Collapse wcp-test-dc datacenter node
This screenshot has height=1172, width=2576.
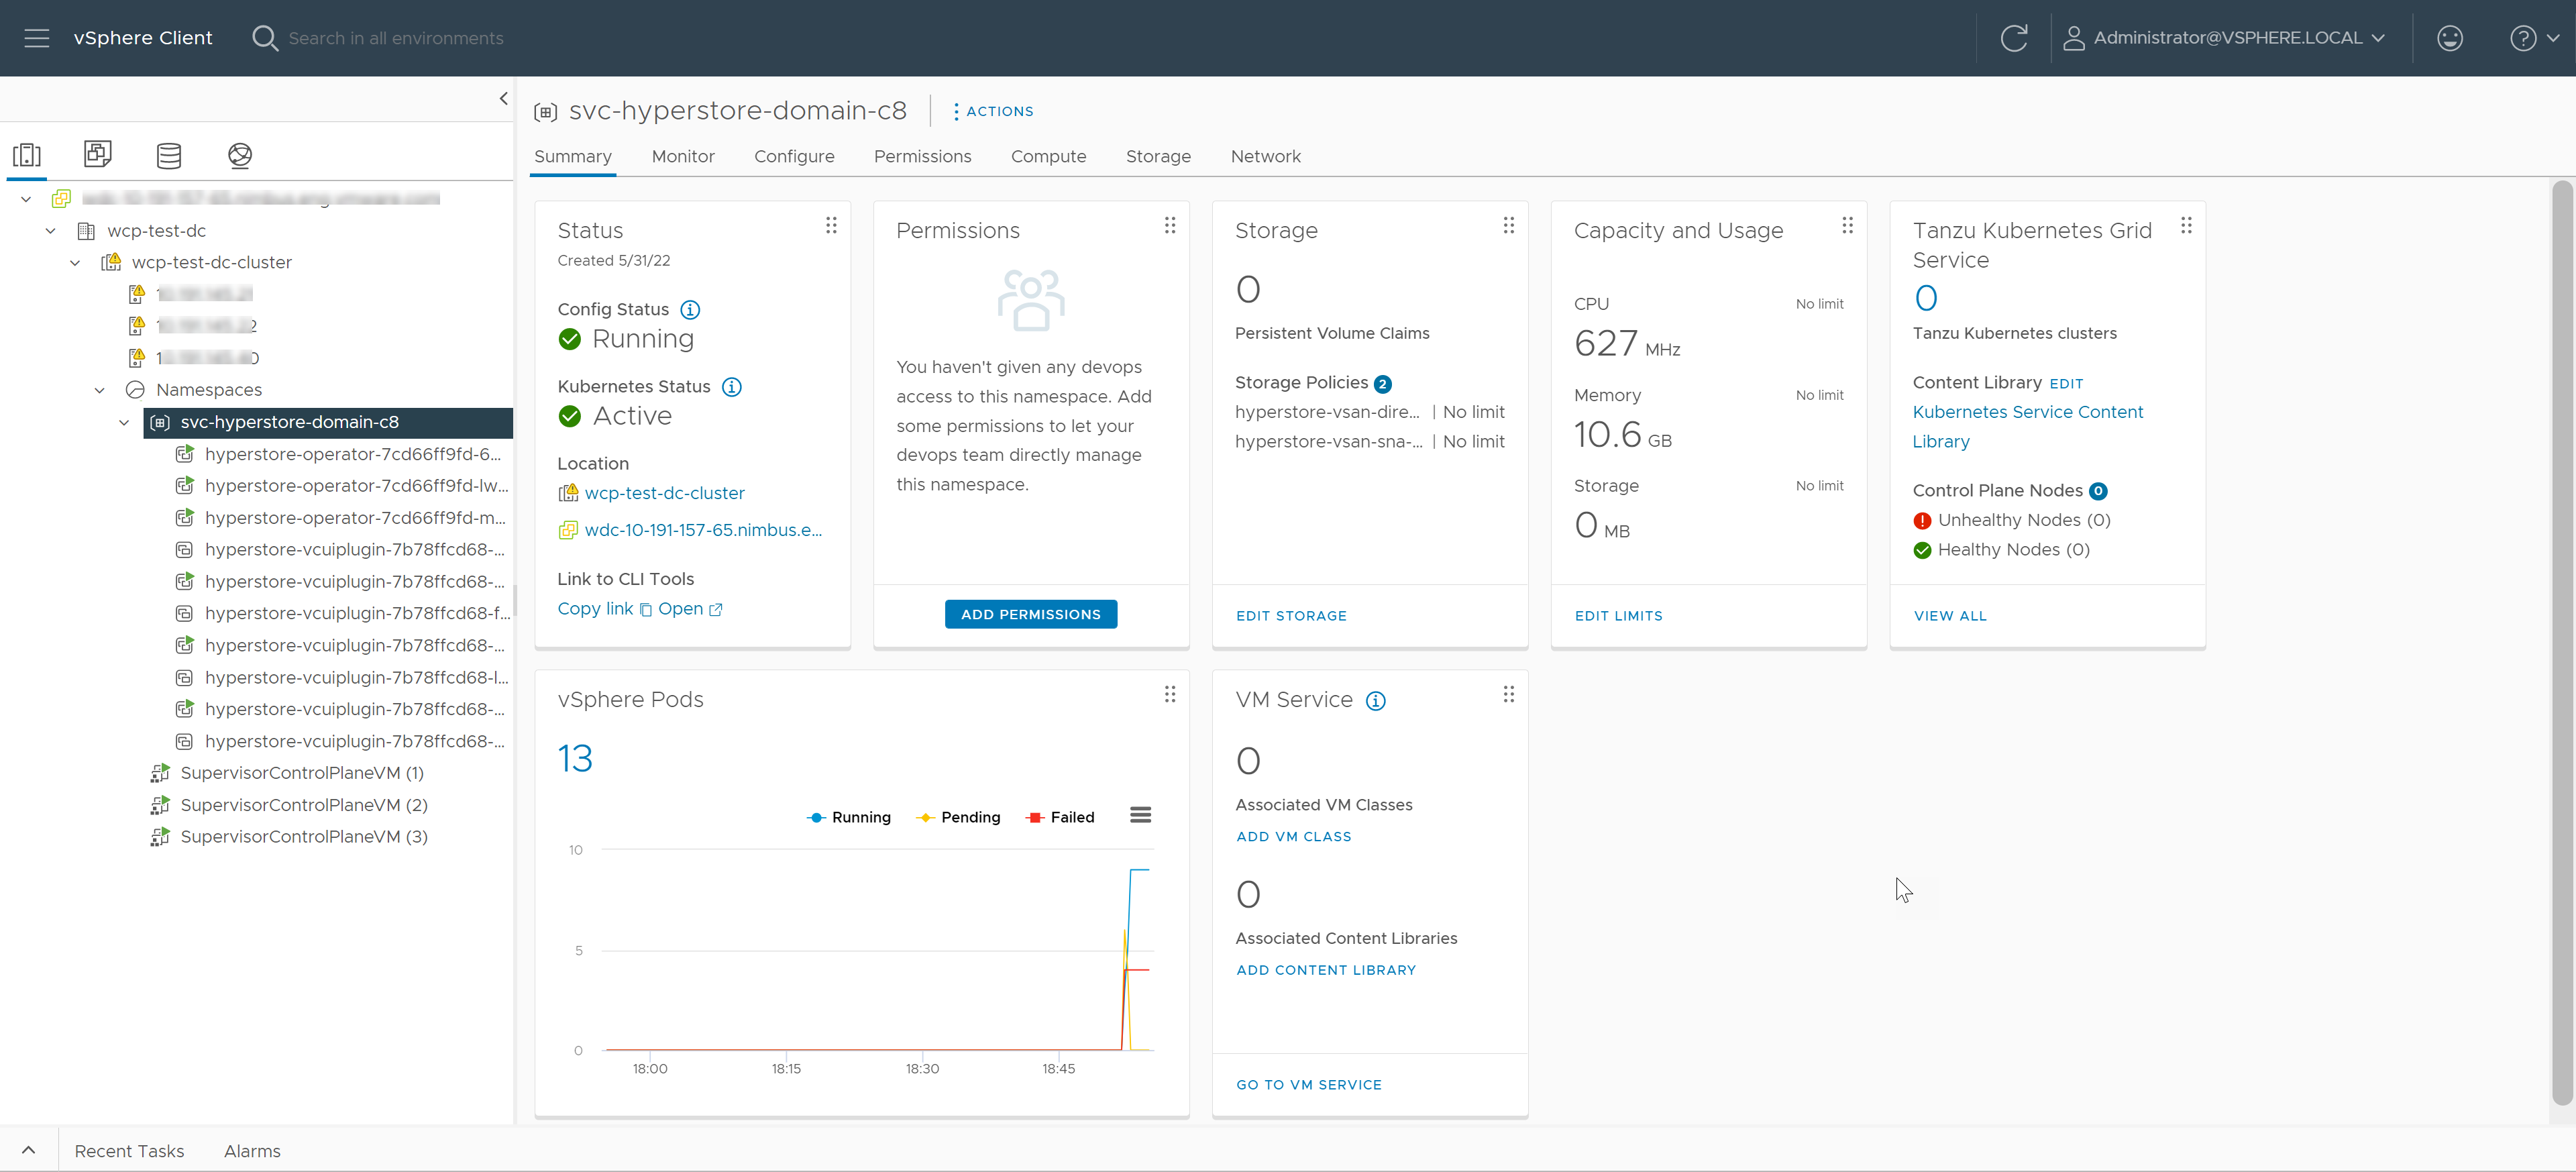click(50, 231)
